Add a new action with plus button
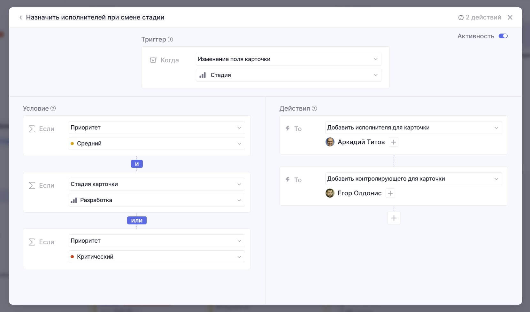 pos(394,218)
